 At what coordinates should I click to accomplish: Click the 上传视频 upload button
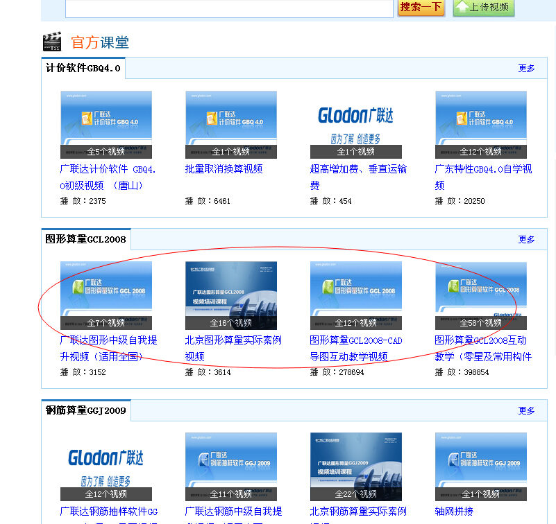[484, 8]
